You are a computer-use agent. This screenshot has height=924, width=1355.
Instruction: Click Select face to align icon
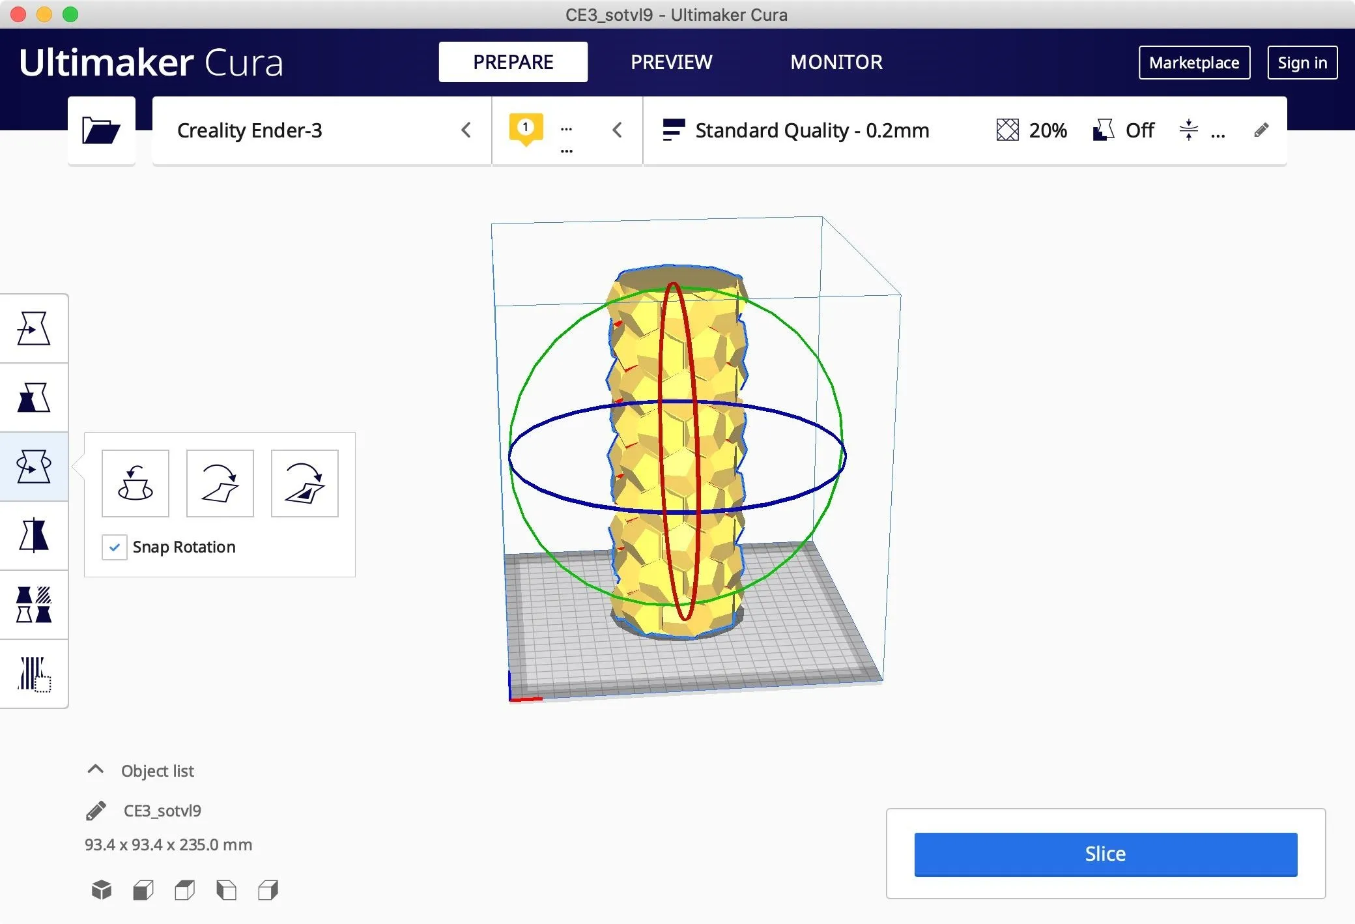pos(305,484)
